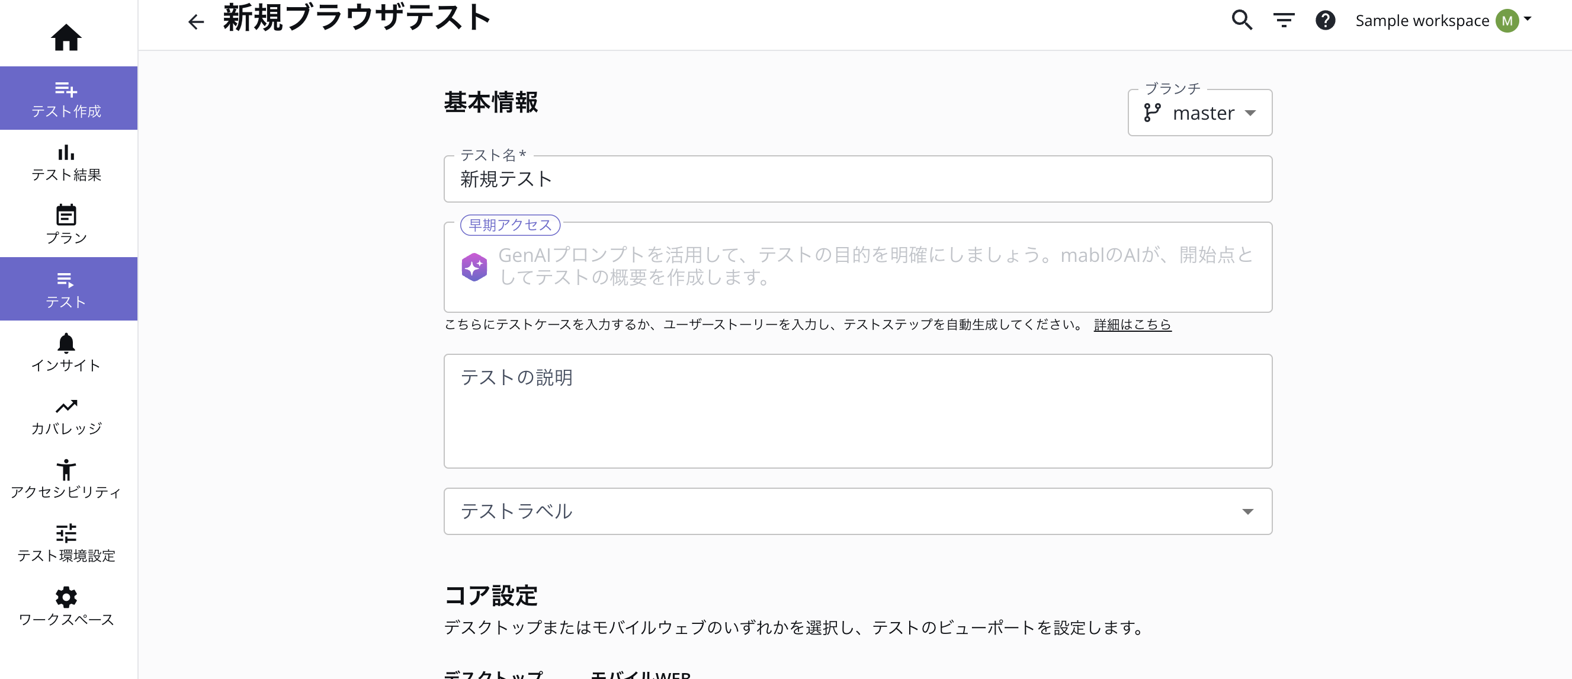This screenshot has width=1572, height=679.
Task: Focus the GenAI prompt text area
Action: pos(858,267)
